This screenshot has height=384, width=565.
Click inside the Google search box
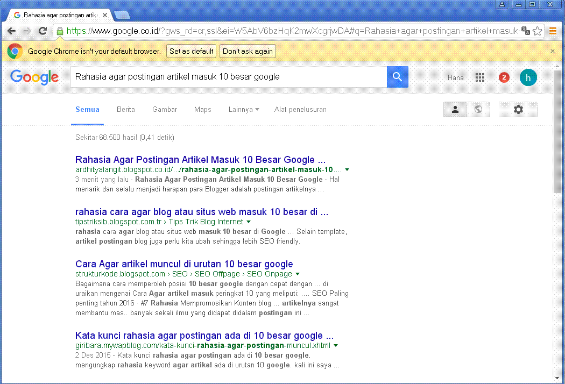(x=229, y=77)
